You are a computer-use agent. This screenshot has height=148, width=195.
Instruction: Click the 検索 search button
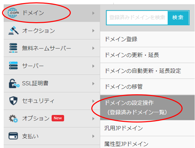tap(178, 17)
